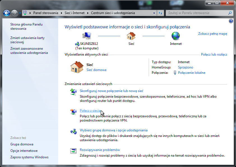
Task: Click Połączenie lokalne connection link
Action: tap(191, 73)
